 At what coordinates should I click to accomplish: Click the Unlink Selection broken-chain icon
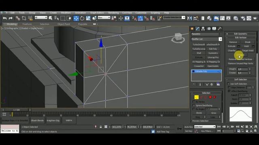(24, 18)
